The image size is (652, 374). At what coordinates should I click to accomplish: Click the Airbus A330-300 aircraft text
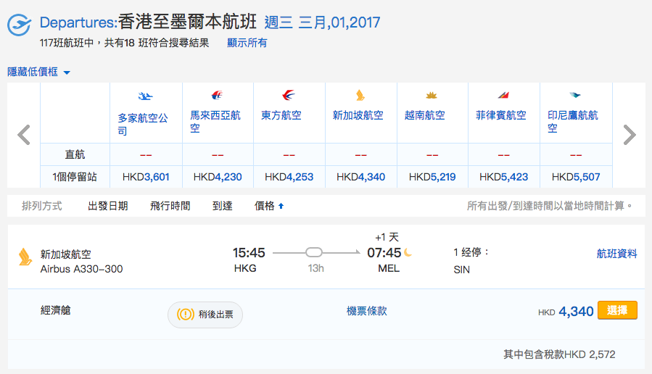[x=81, y=269]
